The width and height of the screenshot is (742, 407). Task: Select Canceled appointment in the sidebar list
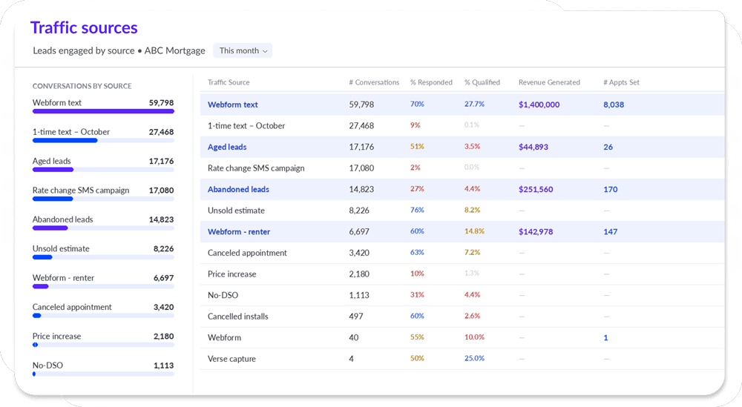point(72,307)
